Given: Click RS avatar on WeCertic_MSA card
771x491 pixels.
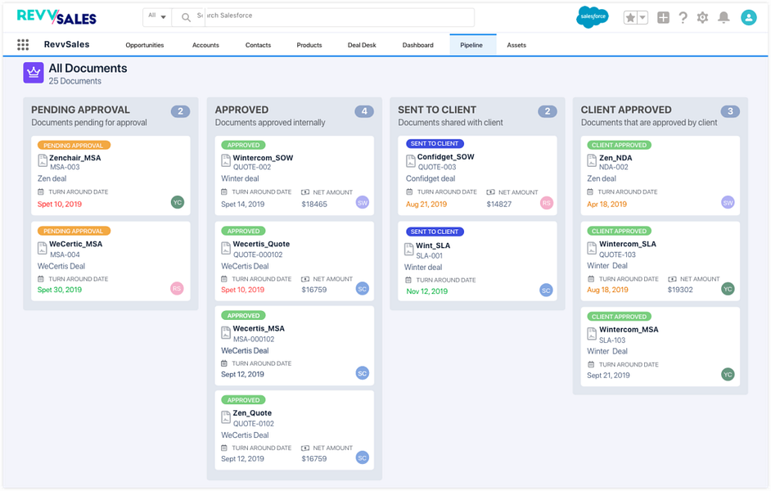Looking at the screenshot, I should point(177,289).
